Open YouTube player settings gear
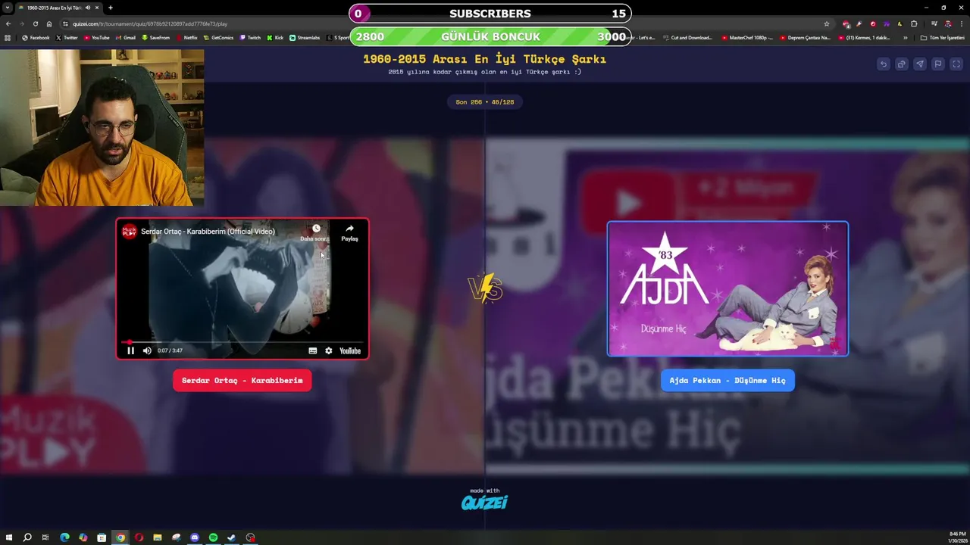 coord(328,350)
